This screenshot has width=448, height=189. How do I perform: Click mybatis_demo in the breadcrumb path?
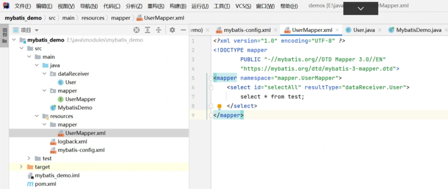23,18
